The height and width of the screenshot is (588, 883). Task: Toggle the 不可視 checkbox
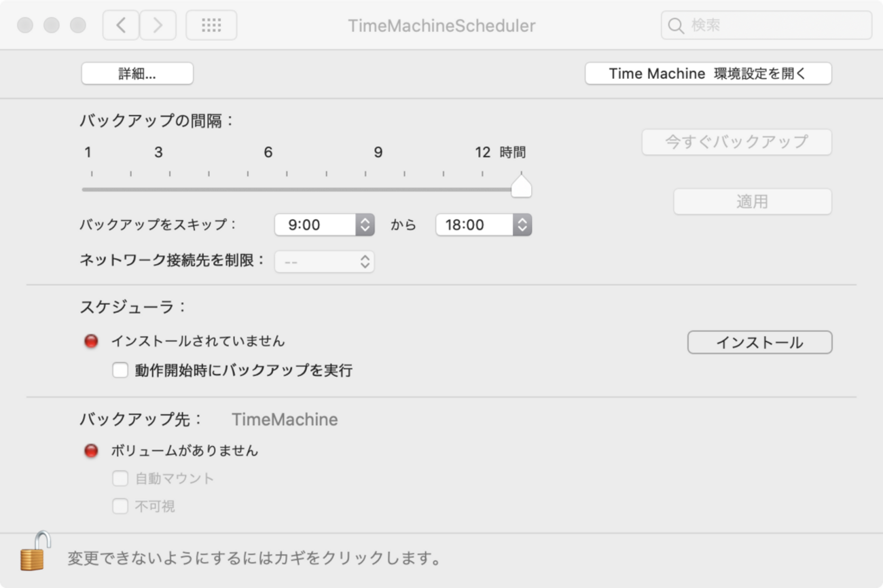coord(120,506)
